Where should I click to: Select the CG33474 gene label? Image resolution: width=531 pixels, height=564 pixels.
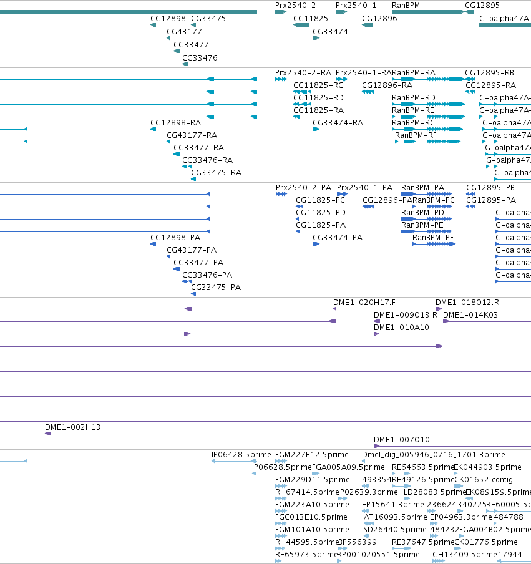point(330,32)
